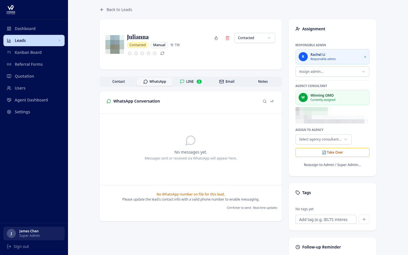The height and width of the screenshot is (255, 408).
Task: Delete lead using trash icon
Action: pos(228,38)
